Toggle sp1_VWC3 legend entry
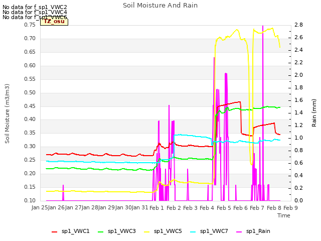321x241 pixels. click(117, 231)
